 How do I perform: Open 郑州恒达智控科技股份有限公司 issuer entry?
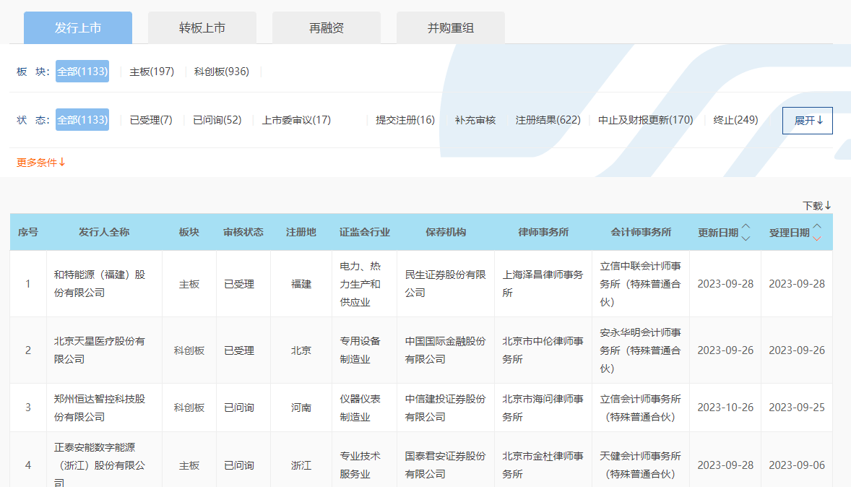(x=100, y=408)
